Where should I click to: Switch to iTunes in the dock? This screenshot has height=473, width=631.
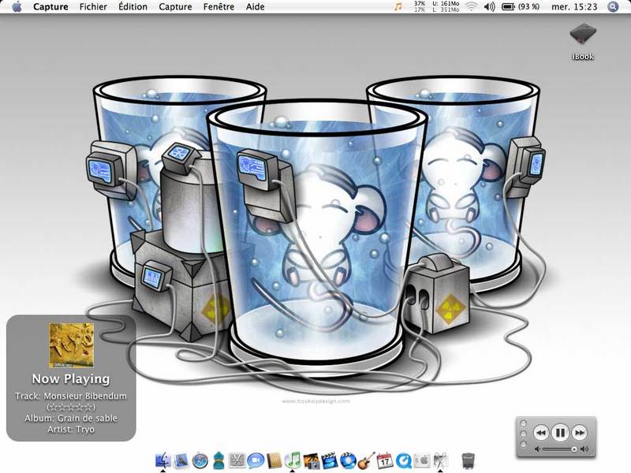click(293, 460)
